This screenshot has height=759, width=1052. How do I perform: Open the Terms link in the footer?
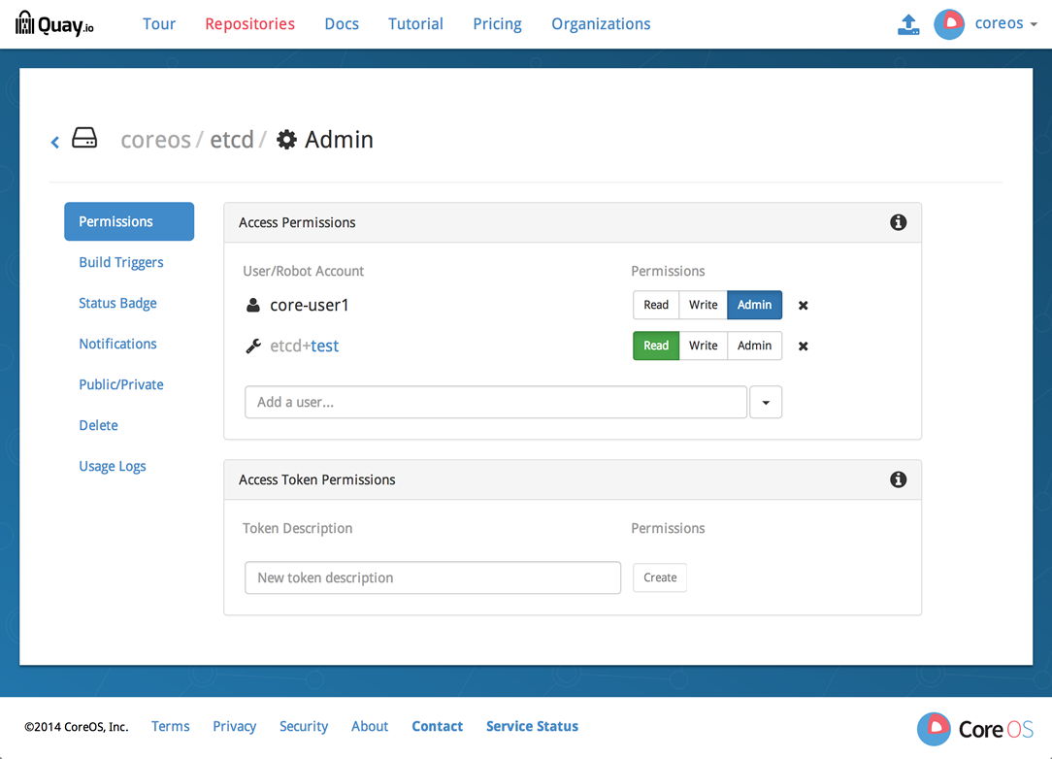tap(171, 726)
